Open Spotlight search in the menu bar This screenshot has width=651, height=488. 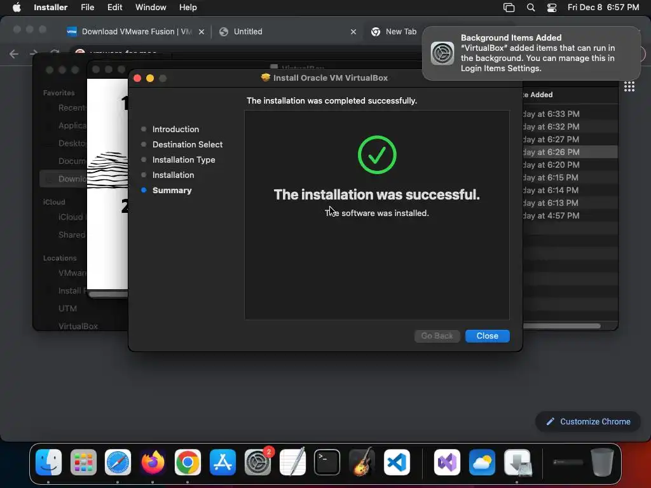531,8
